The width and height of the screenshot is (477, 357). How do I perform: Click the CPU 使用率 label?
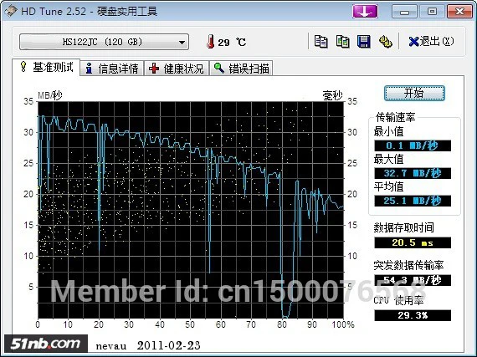pos(398,300)
